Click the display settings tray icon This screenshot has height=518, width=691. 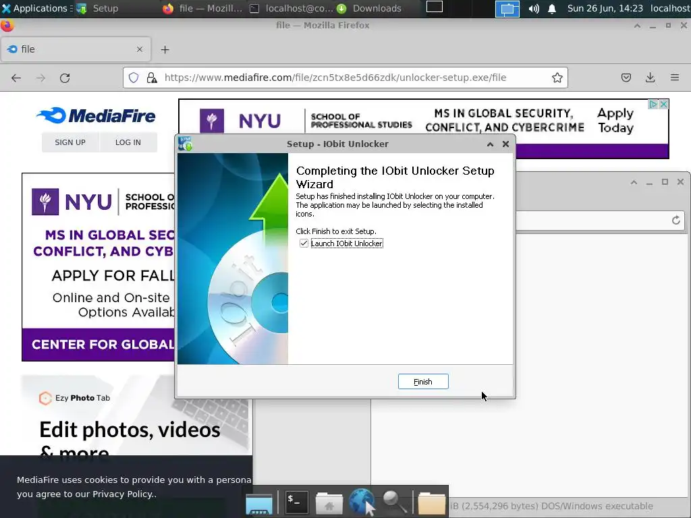(x=507, y=9)
